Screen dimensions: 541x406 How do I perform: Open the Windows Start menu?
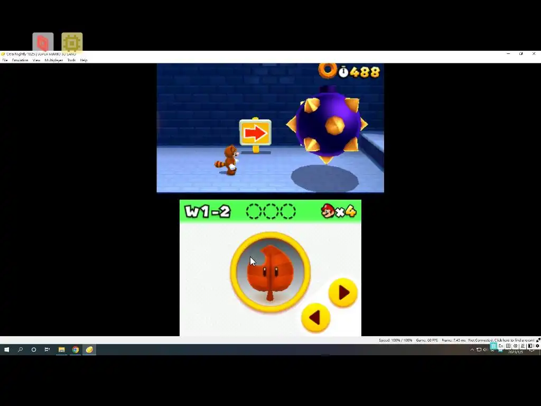tap(6, 349)
